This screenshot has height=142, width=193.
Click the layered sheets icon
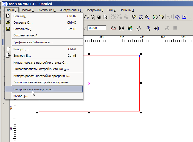[130, 28]
